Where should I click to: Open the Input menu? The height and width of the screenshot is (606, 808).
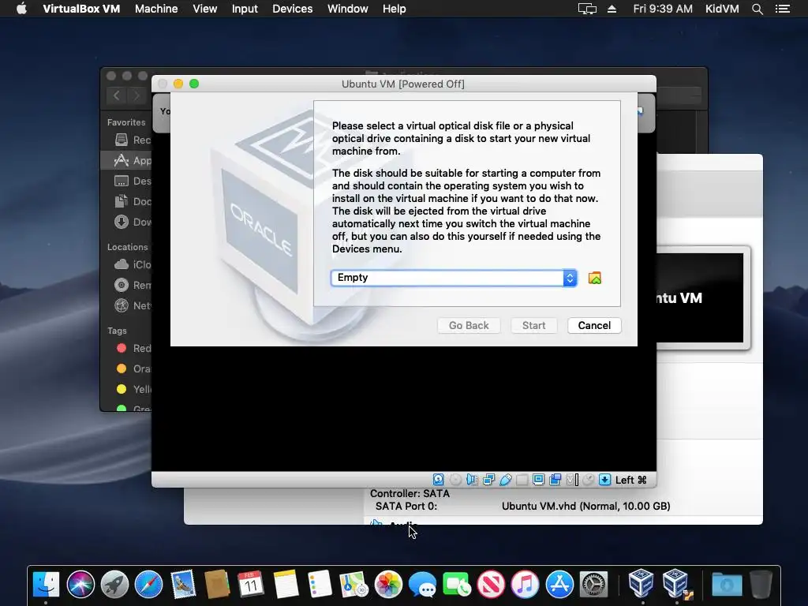pyautogui.click(x=245, y=9)
